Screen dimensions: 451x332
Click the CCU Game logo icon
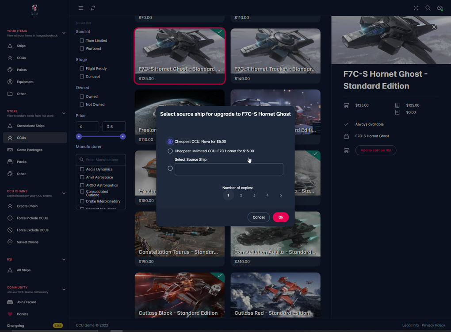34,8
